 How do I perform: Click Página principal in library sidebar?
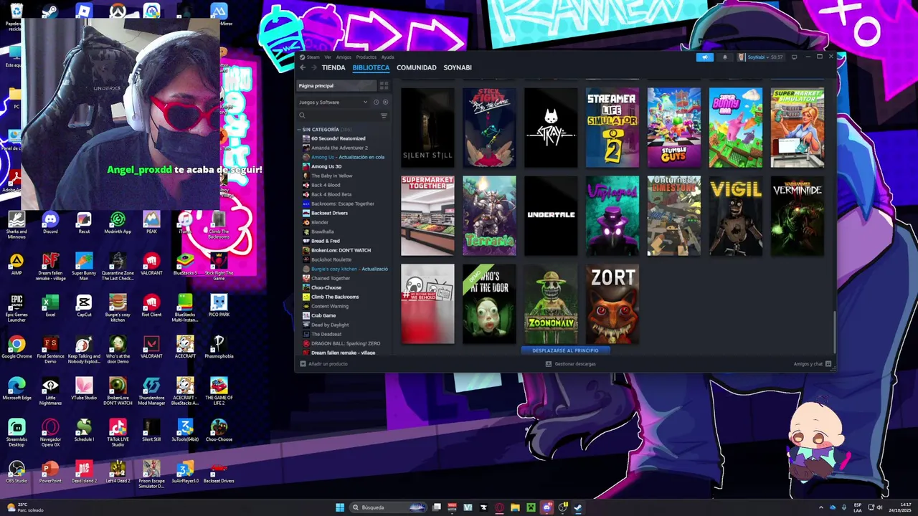pos(336,85)
